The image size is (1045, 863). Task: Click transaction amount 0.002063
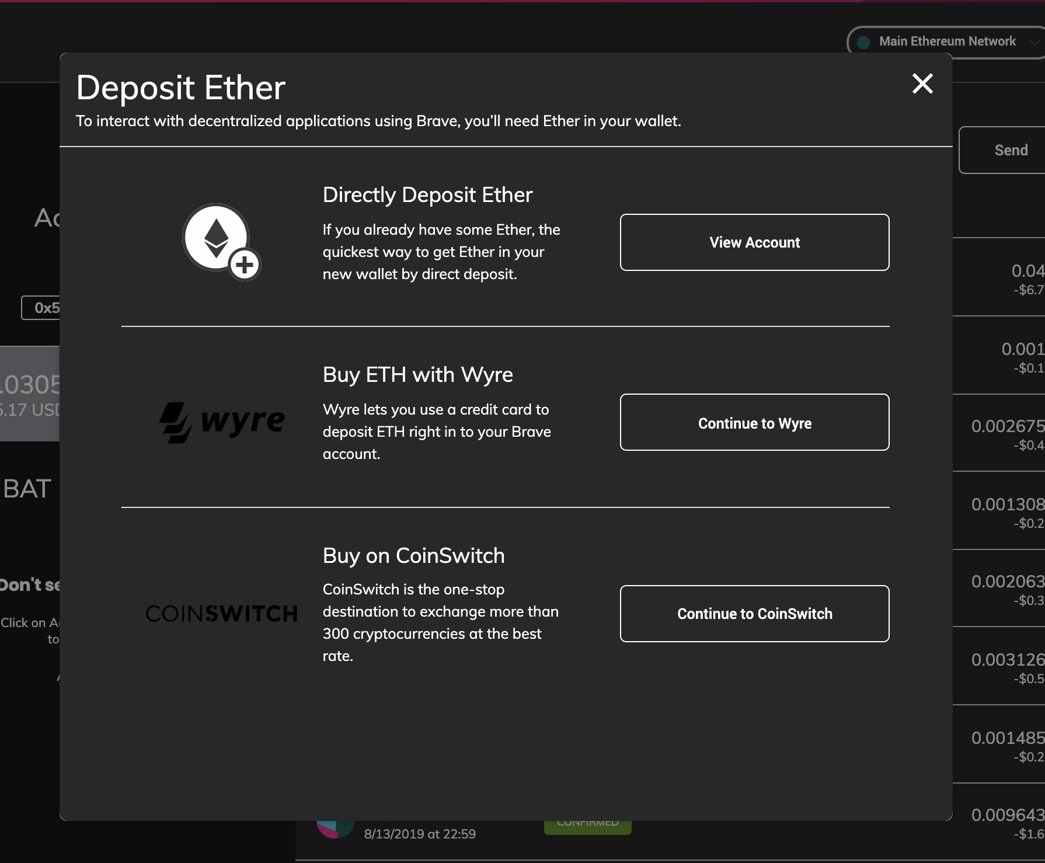(1008, 582)
